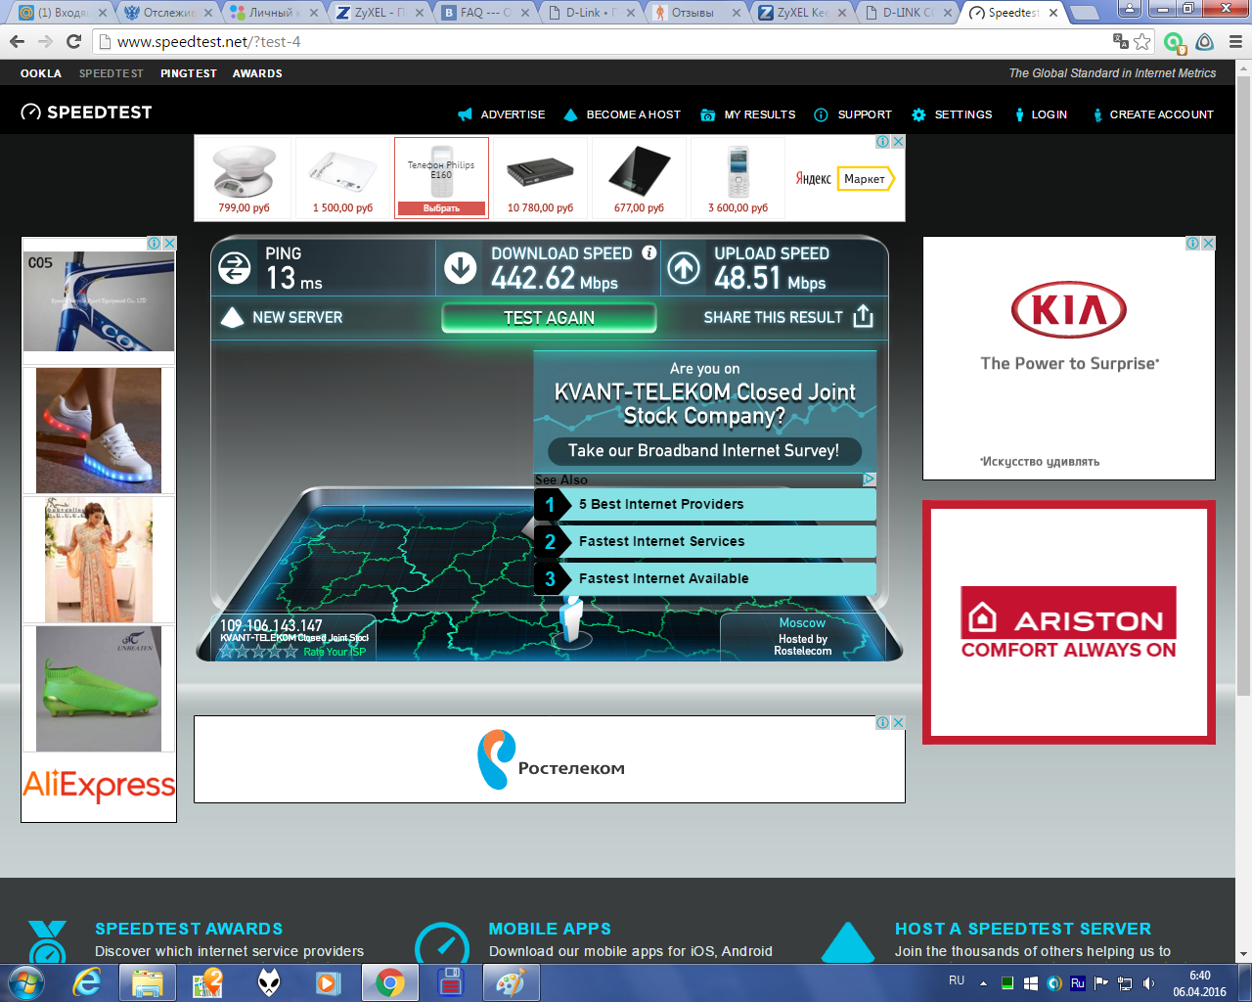Click the Ariston advertisement banner
Viewport: 1252px width, 1002px height.
[x=1069, y=622]
